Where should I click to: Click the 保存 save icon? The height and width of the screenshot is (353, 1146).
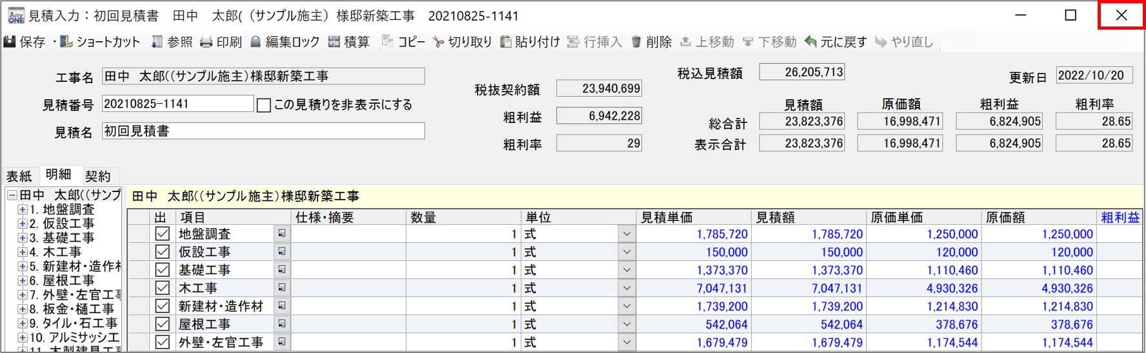[10, 43]
